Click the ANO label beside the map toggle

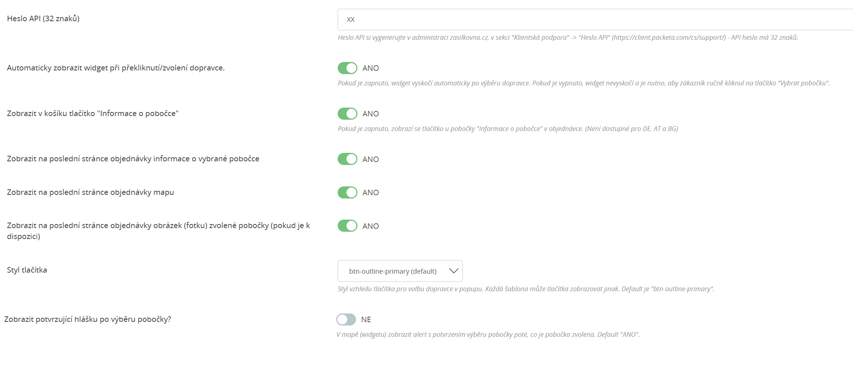pos(371,193)
